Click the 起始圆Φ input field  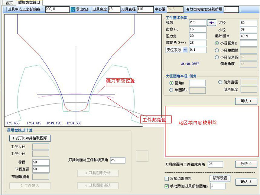point(248,36)
